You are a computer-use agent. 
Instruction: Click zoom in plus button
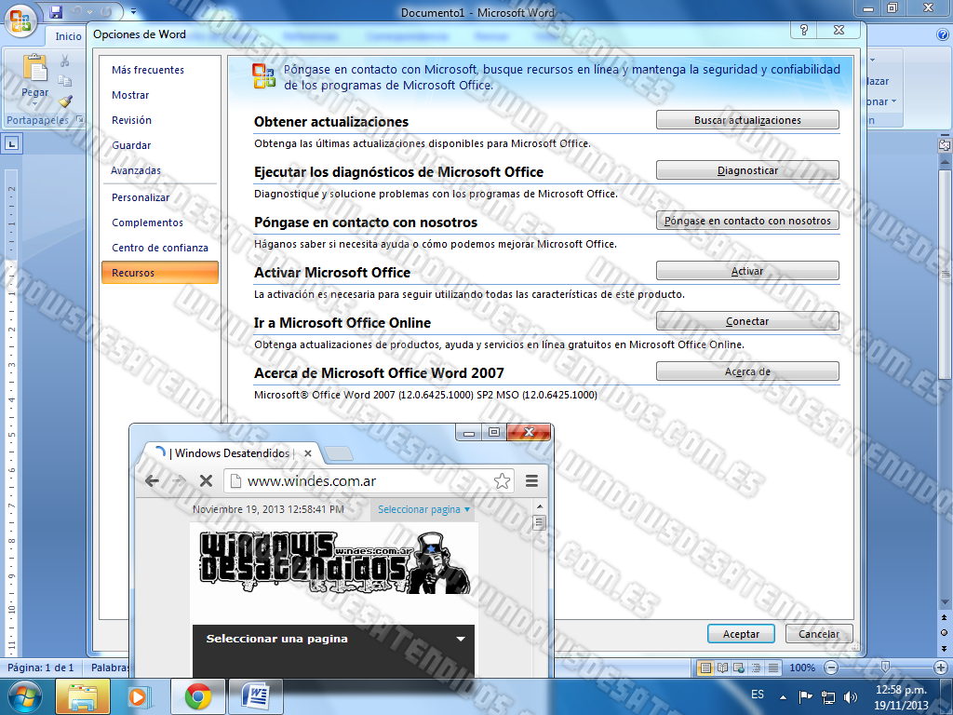941,668
